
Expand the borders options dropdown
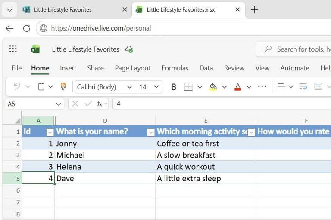[200, 86]
